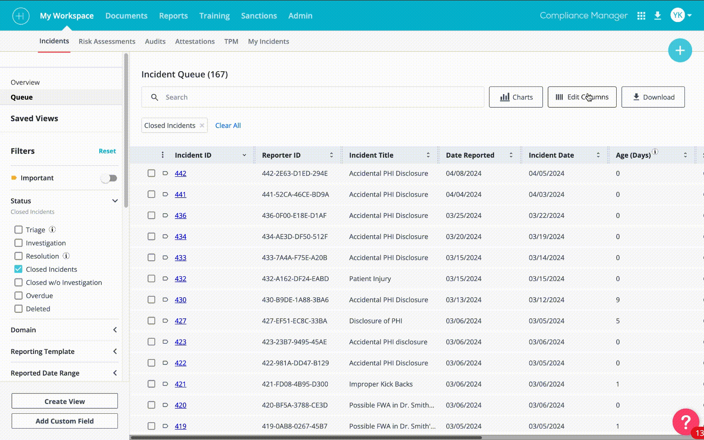Viewport: 704px width, 440px height.
Task: Sort by Incident Title column arrows
Action: (x=428, y=155)
